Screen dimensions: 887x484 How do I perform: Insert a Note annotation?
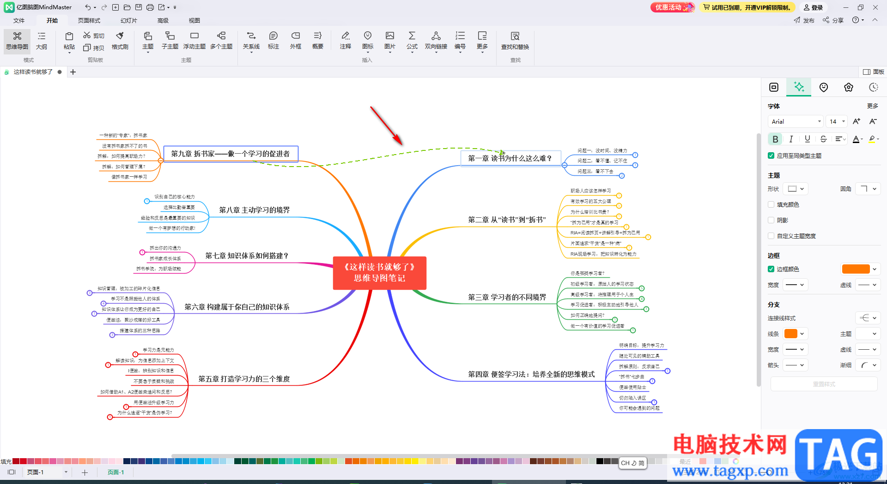click(x=346, y=41)
